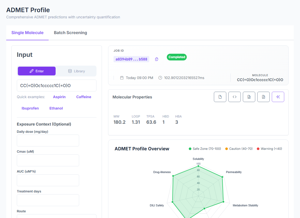This screenshot has height=218, width=300.
Task: Export molecular properties to Excel spreadsheet
Action: 249,97
